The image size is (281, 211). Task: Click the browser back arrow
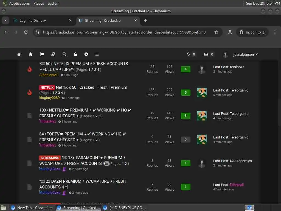coord(6,32)
